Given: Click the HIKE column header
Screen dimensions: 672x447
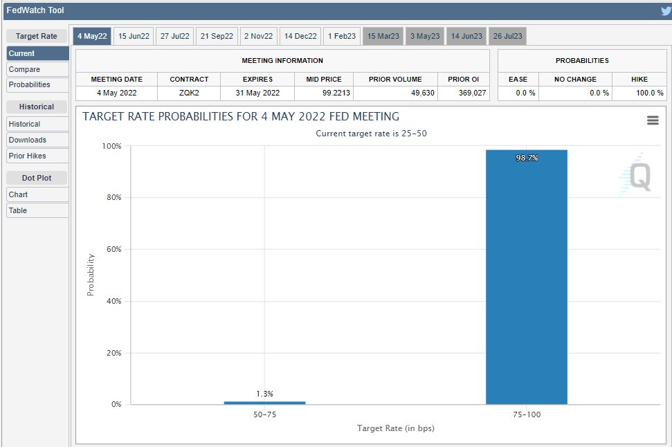Looking at the screenshot, I should pyautogui.click(x=639, y=80).
